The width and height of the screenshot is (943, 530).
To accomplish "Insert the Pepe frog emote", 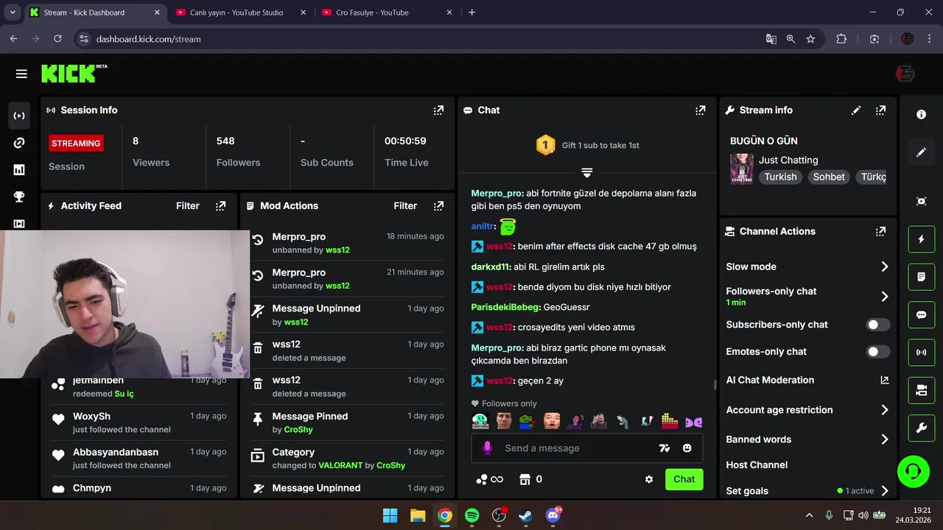I will (526, 421).
